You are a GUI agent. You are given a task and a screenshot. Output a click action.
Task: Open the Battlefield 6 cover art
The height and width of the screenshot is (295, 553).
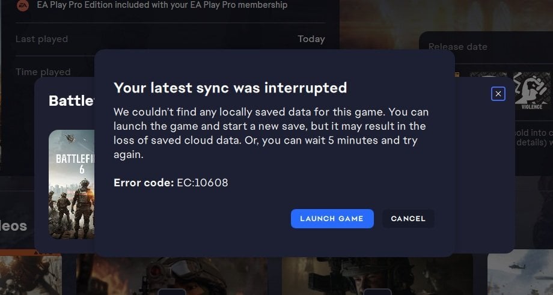click(x=71, y=184)
